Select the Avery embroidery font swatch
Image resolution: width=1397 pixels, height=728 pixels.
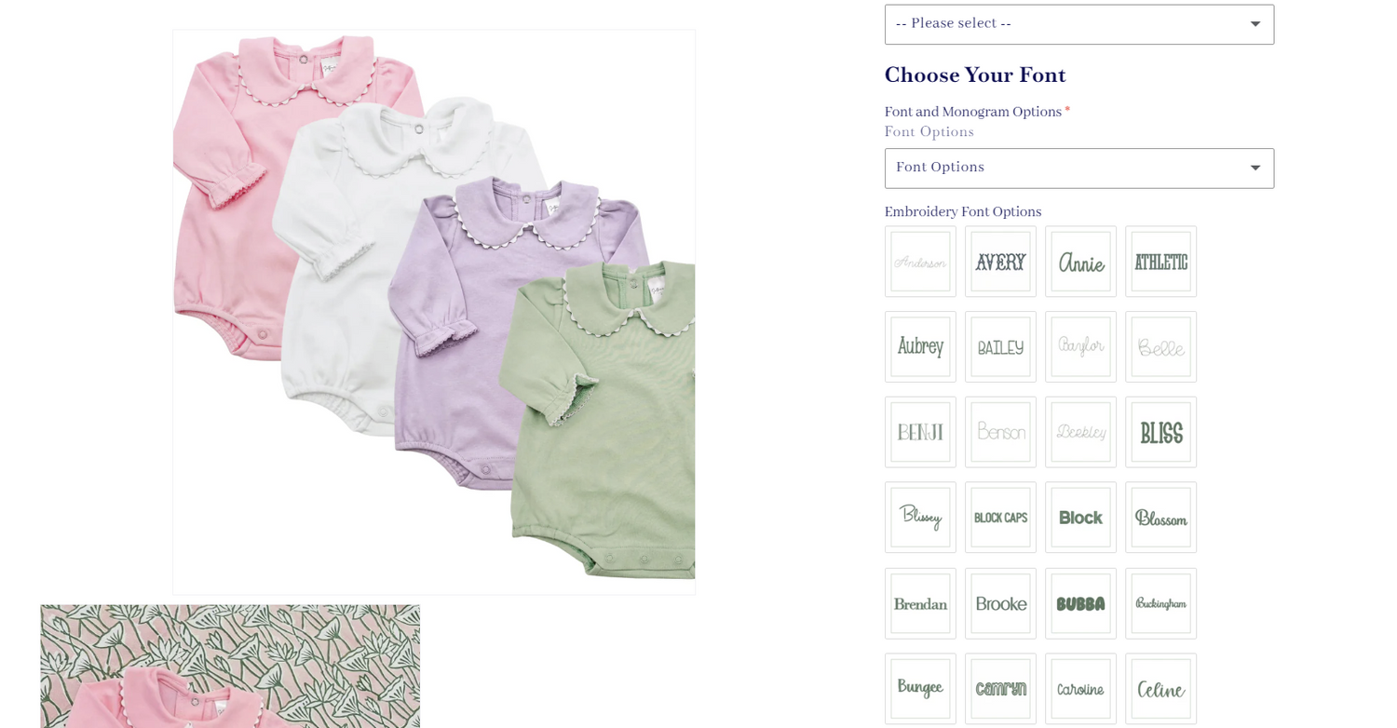[1000, 262]
